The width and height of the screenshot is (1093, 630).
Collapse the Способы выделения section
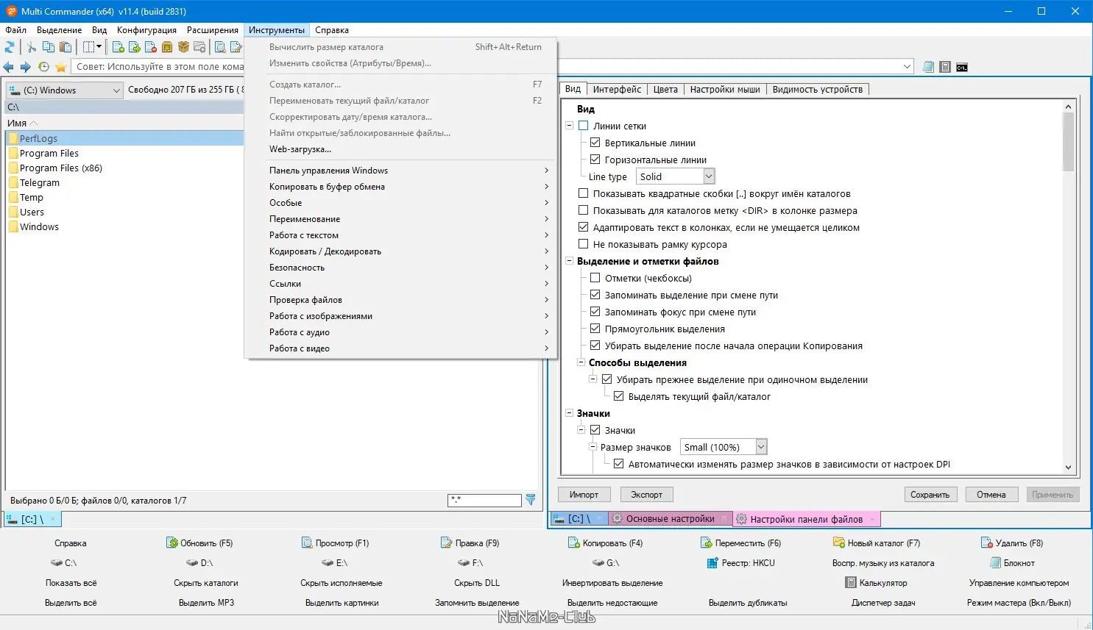tap(581, 362)
